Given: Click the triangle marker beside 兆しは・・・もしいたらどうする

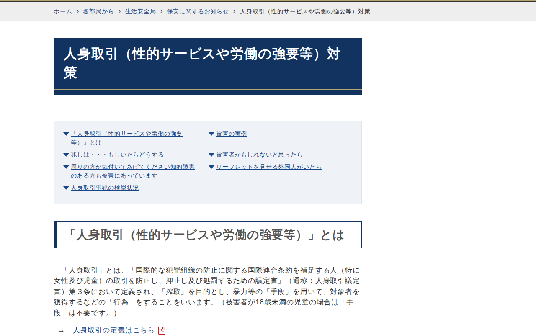Looking at the screenshot, I should point(66,155).
